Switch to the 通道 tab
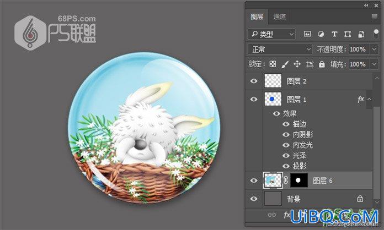The width and height of the screenshot is (384, 230). pos(279,17)
